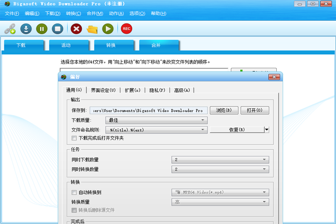Open 文件(F) menu
The image size is (336, 224).
[12, 13]
